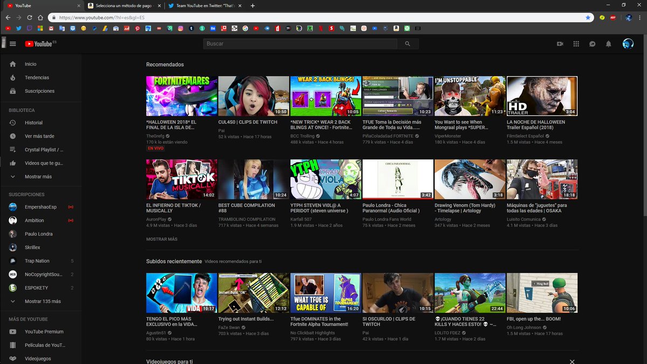Open Películas de YouTube in sidebar
The image size is (647, 364).
pyautogui.click(x=41, y=345)
